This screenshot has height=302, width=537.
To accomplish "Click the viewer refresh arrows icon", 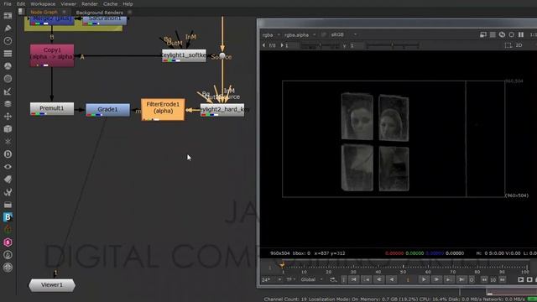I will pos(502,34).
